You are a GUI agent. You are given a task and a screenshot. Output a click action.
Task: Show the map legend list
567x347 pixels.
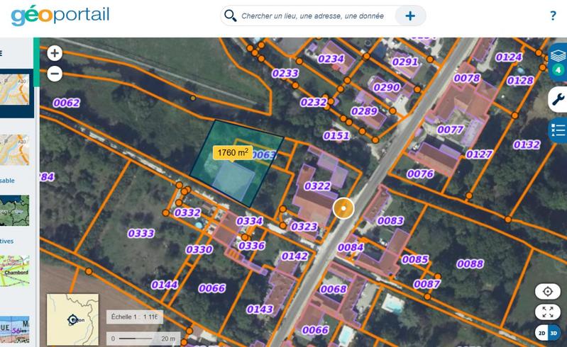[x=558, y=130]
